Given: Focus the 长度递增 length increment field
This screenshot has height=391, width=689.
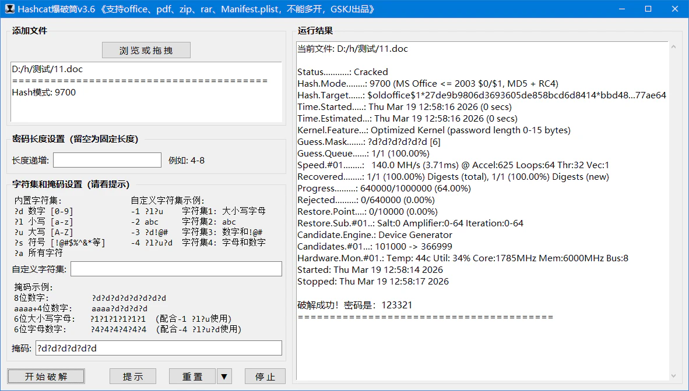Looking at the screenshot, I should coord(107,160).
